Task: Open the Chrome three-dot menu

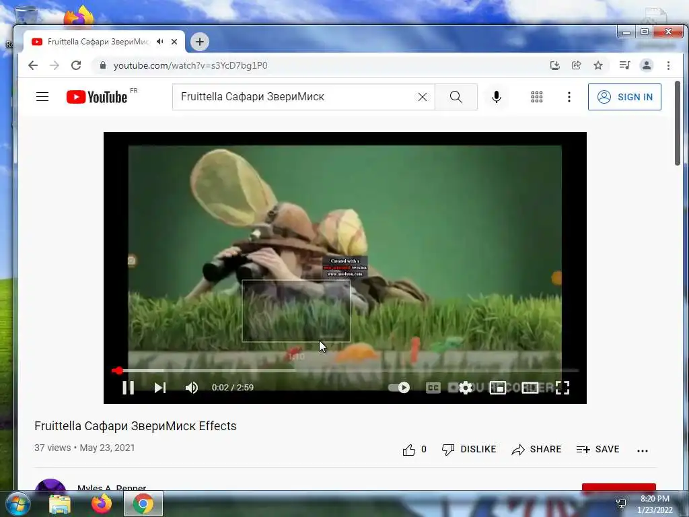Action: tap(668, 65)
